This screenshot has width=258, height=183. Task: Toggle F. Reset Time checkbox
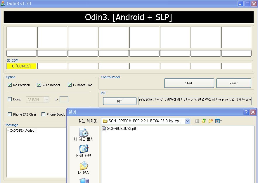tap(70, 85)
